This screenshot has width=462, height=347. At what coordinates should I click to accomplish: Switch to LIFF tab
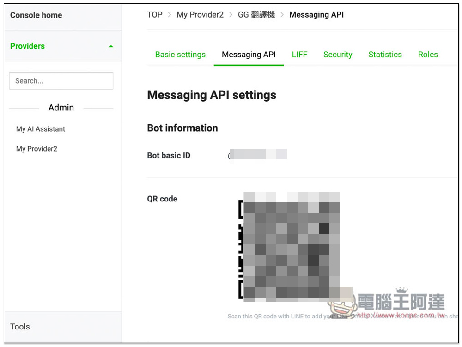tap(300, 55)
